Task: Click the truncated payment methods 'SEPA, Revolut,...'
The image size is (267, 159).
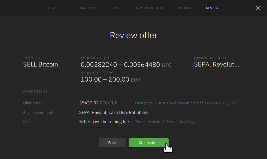Action: pyautogui.click(x=217, y=64)
